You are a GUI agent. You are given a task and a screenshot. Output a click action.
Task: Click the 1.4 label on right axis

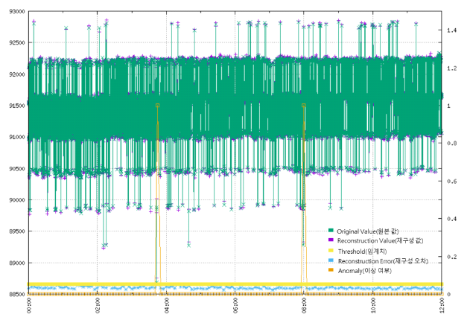coord(452,31)
